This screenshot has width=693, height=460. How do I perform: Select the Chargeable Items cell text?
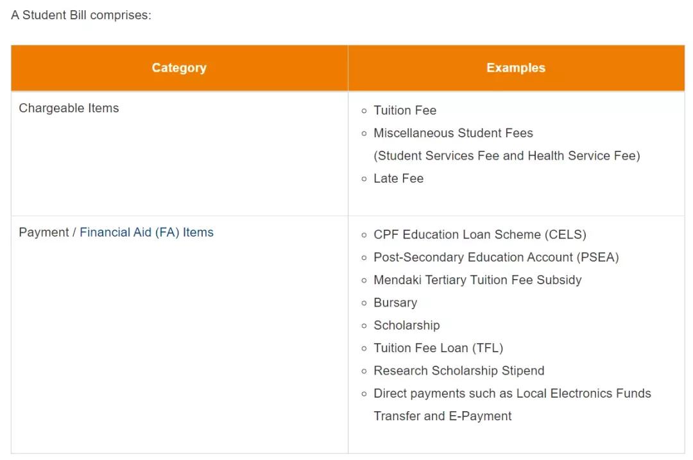[69, 108]
